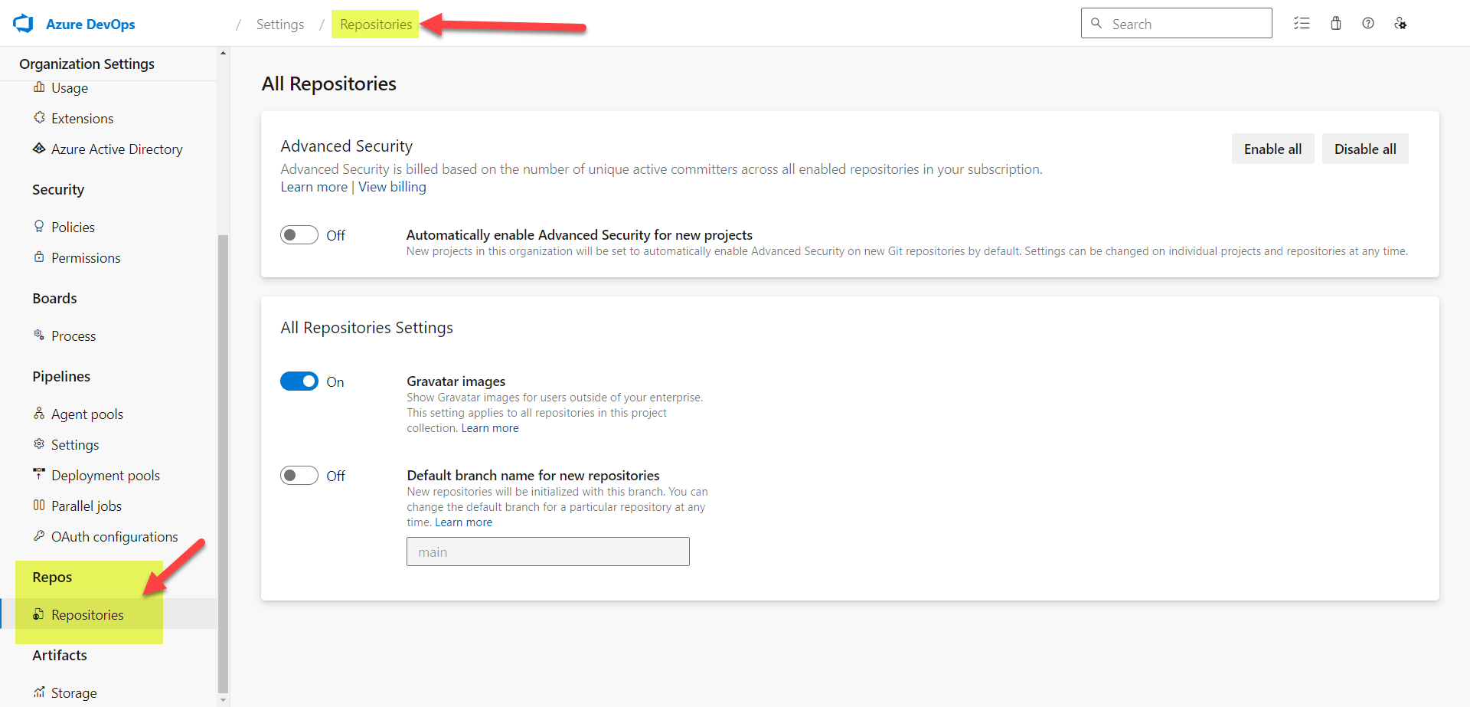Image resolution: width=1470 pixels, height=707 pixels.
Task: Click the Azure DevOps logo icon
Action: click(x=24, y=24)
